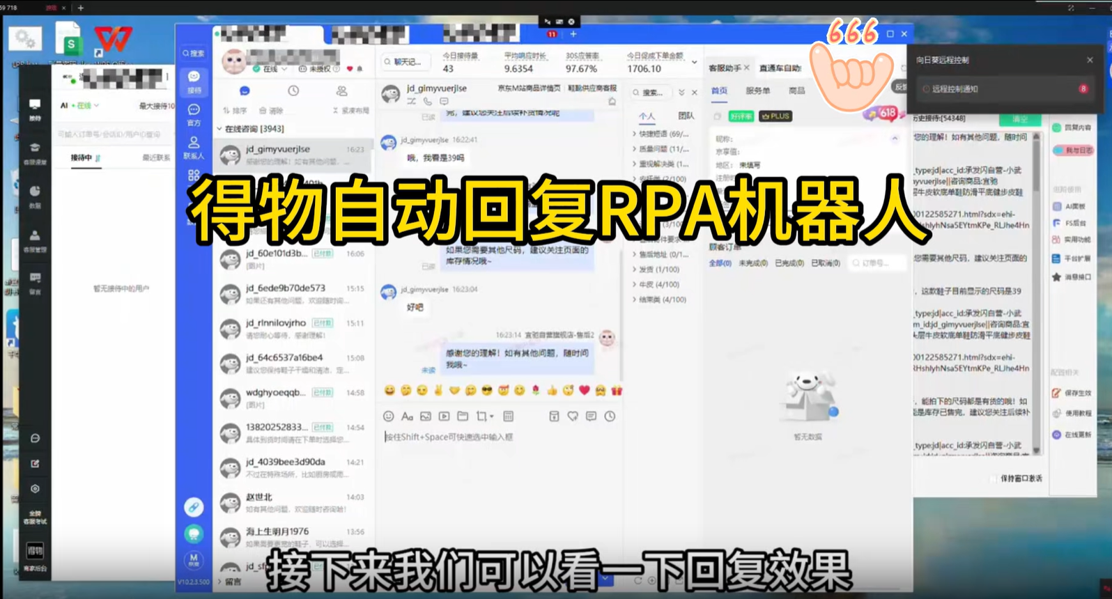Switch to 首页 tab in assistant panel
1112x599 pixels.
pyautogui.click(x=719, y=91)
